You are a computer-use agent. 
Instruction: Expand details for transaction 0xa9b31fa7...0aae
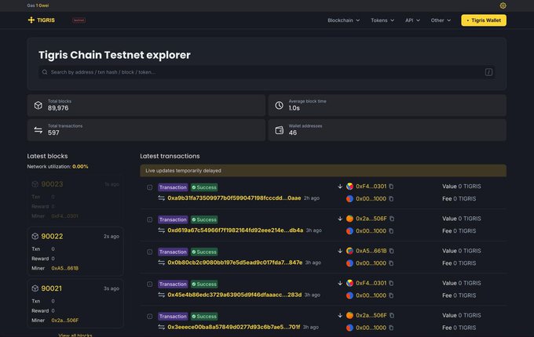pyautogui.click(x=149, y=187)
